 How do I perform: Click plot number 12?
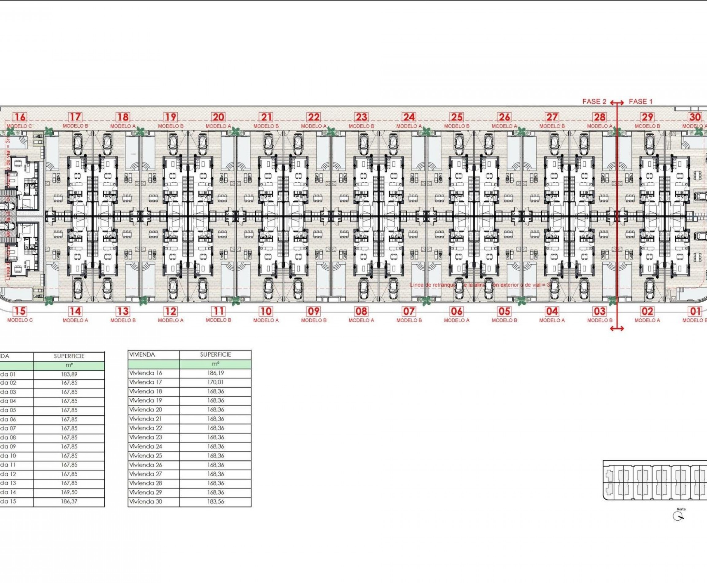pos(170,311)
